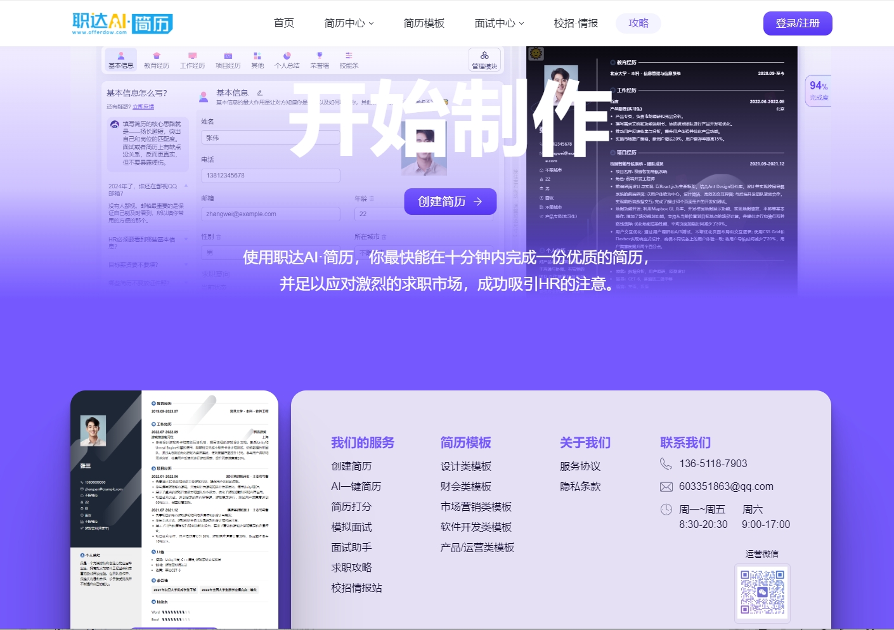
Task: Open footer link 模拟面试
Action: pyautogui.click(x=351, y=527)
